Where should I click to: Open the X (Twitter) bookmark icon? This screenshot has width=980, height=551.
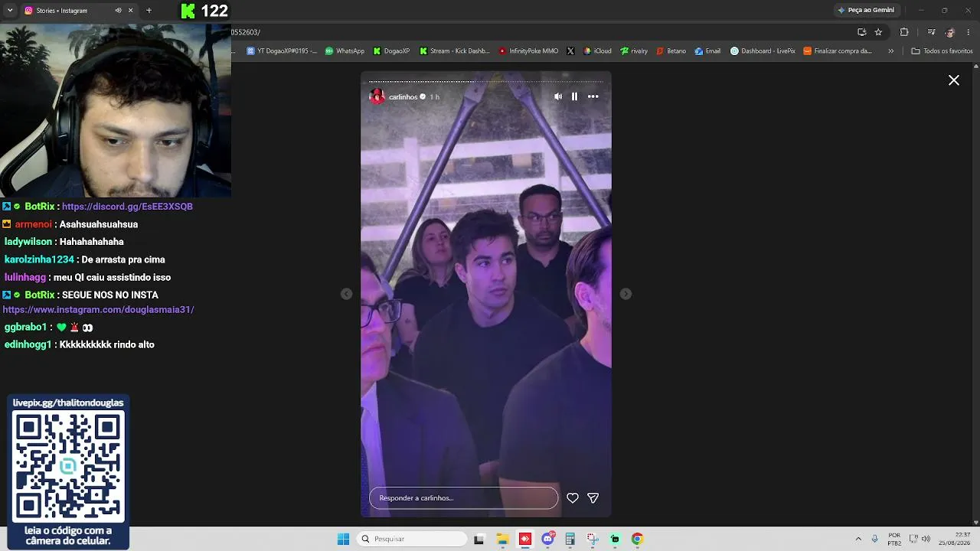(x=570, y=51)
